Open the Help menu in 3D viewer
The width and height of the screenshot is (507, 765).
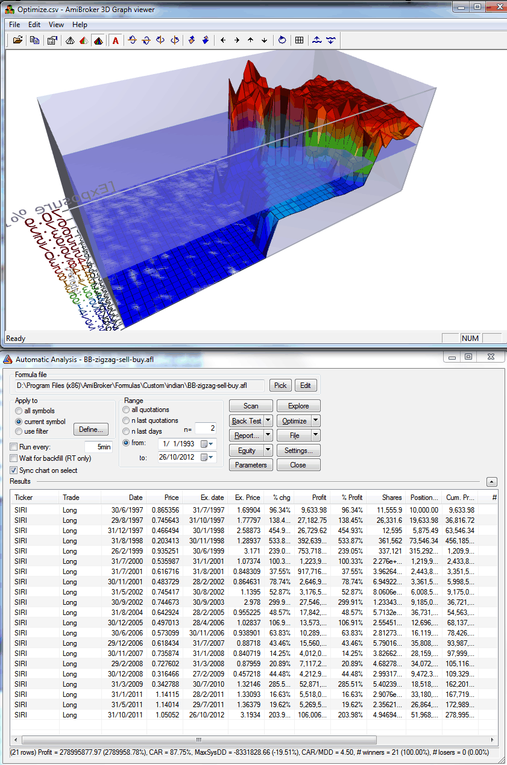coord(80,25)
